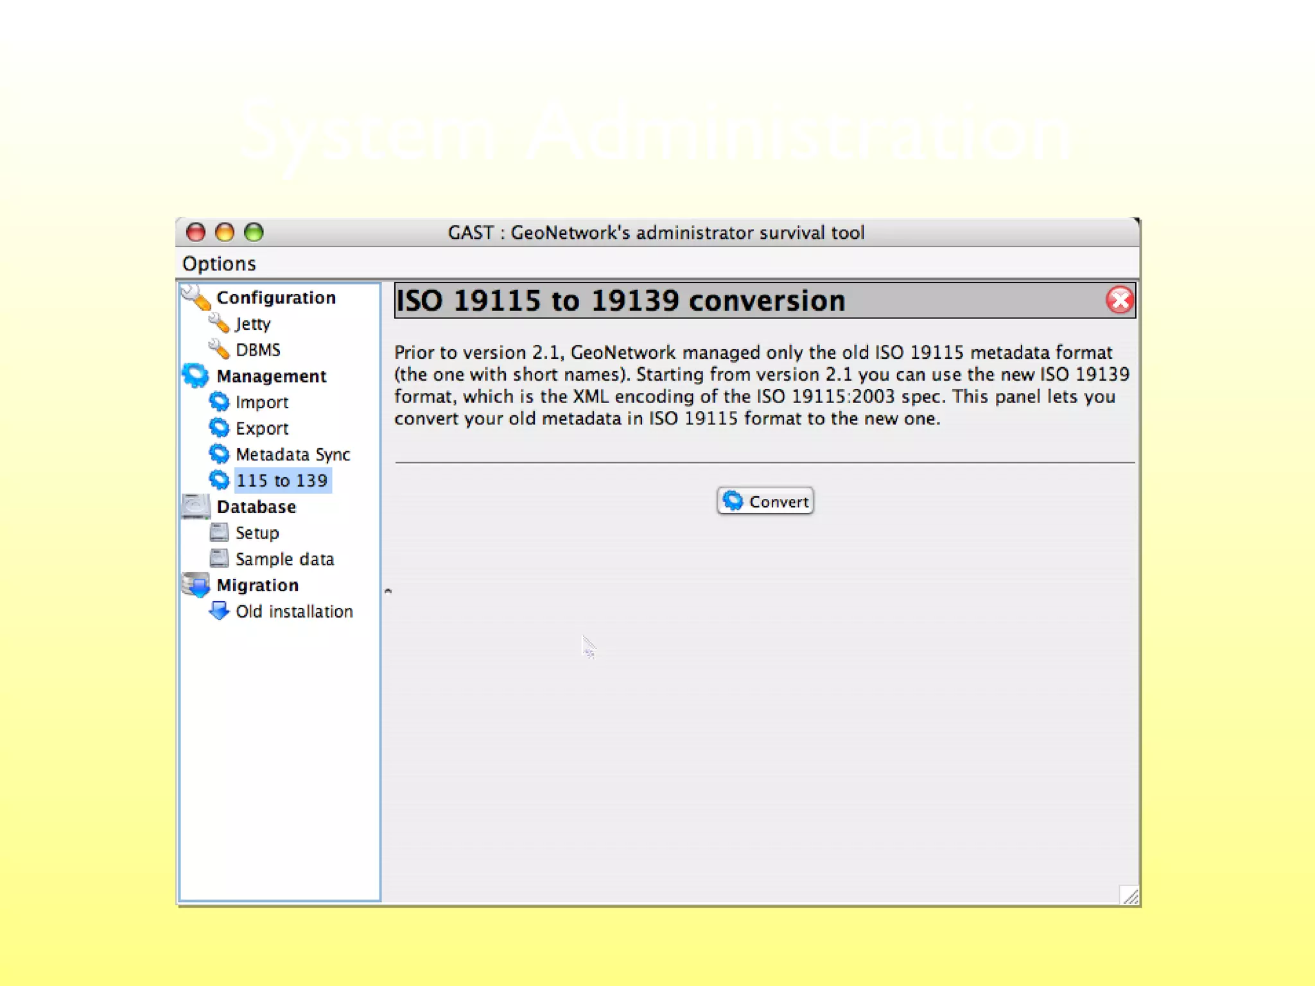Click the green zoom window button

pyautogui.click(x=254, y=232)
